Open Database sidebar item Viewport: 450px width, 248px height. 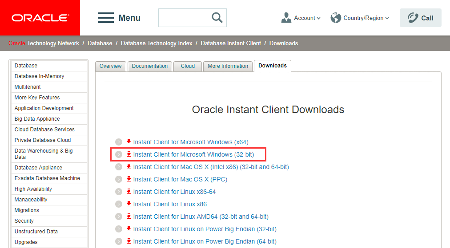tap(49, 66)
